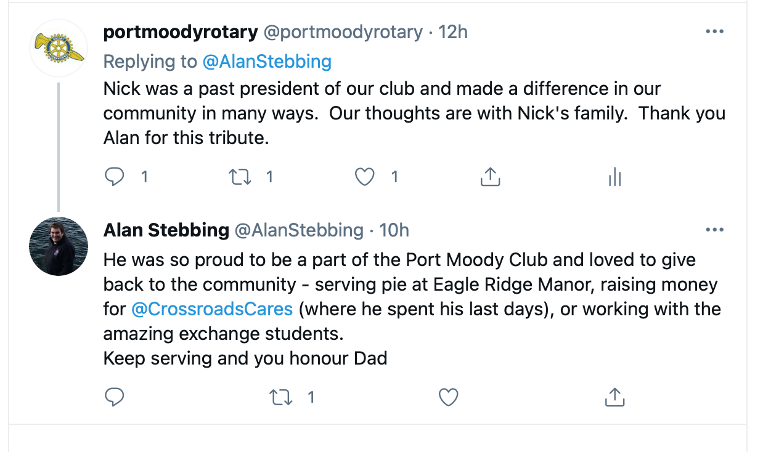The image size is (763, 452).
Task: View analytics for portmoodyrotary's tweet
Action: point(614,177)
